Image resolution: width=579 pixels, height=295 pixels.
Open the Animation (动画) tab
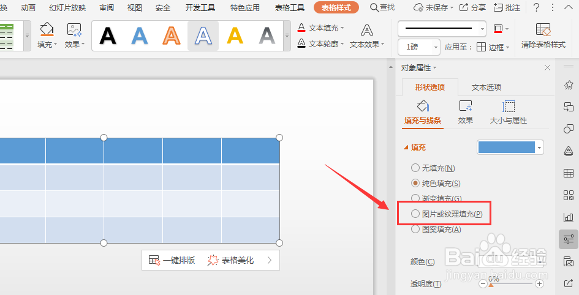[x=28, y=7]
